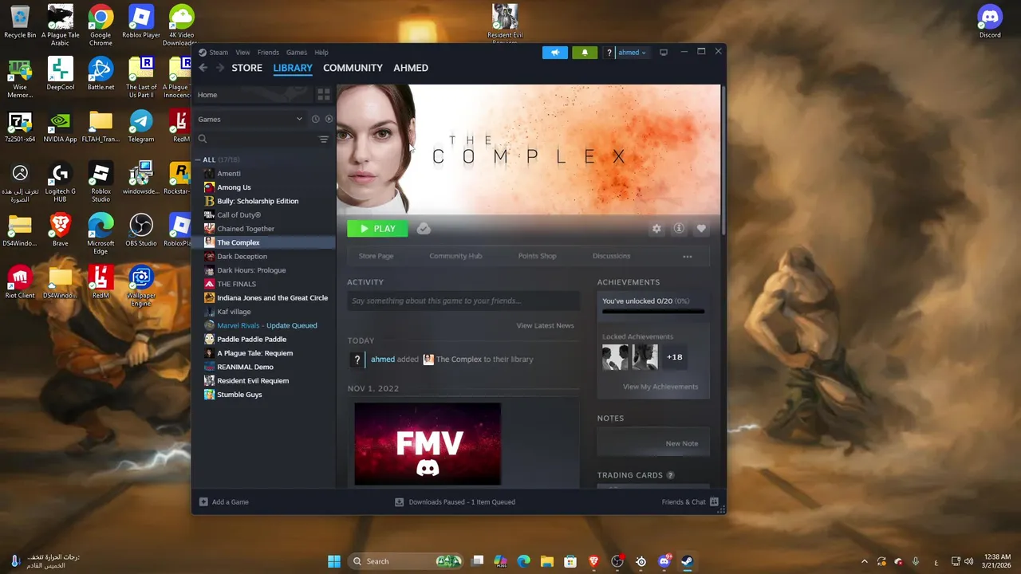The height and width of the screenshot is (574, 1021).
Task: Click the Steam content vertical scrollbar
Action: tap(723, 159)
